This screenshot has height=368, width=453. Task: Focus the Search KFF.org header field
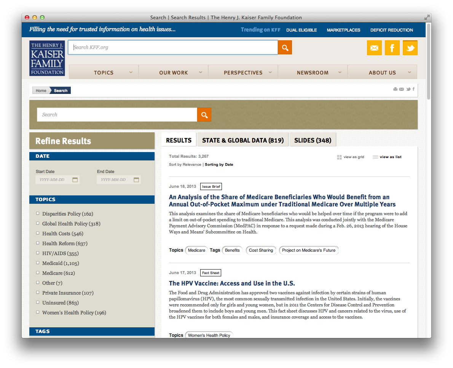[173, 48]
